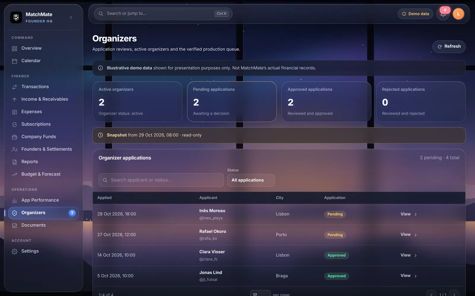Viewport: 475px width, 296px height.
Task: Open Founders & Settlements page
Action: [43, 149]
